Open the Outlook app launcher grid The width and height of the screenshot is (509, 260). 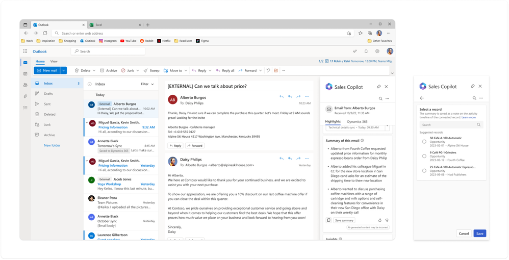click(26, 51)
